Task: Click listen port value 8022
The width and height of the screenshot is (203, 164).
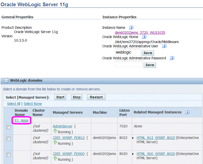Action: (123, 138)
